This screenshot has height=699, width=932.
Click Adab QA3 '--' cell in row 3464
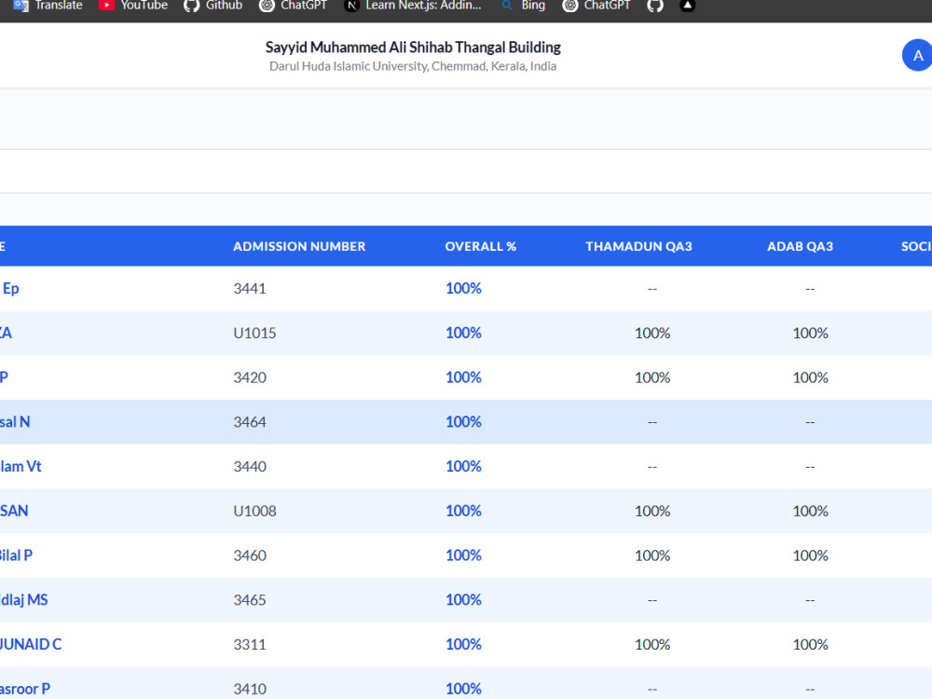pyautogui.click(x=810, y=422)
